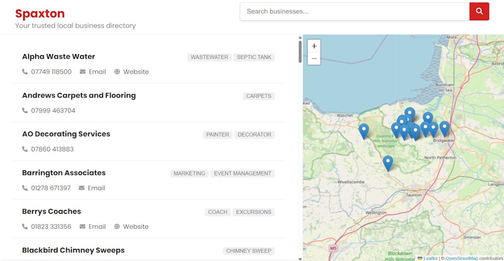The height and width of the screenshot is (261, 504).
Task: Select the WASTEWATER tag
Action: pyautogui.click(x=209, y=57)
